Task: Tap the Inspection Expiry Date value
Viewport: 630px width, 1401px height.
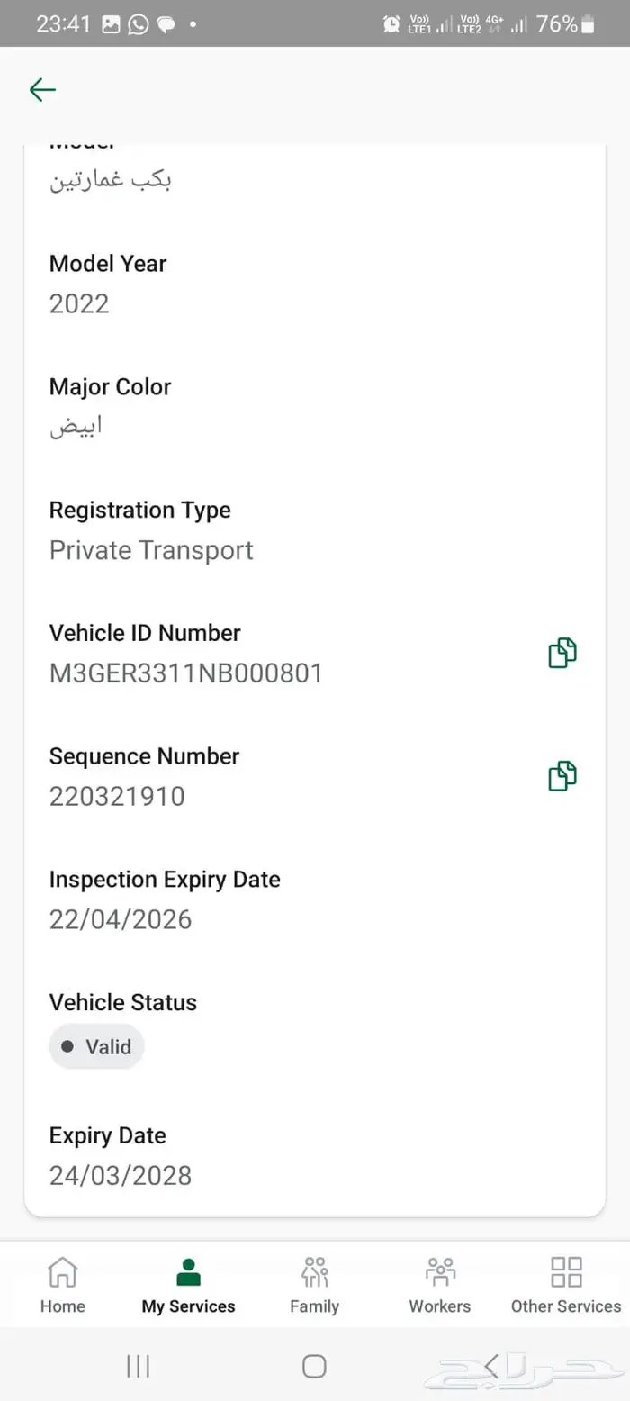Action: pyautogui.click(x=121, y=919)
